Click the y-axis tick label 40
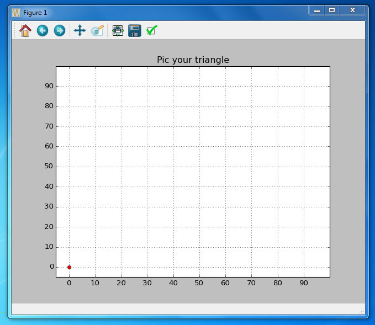Image resolution: width=375 pixels, height=325 pixels. (x=49, y=187)
